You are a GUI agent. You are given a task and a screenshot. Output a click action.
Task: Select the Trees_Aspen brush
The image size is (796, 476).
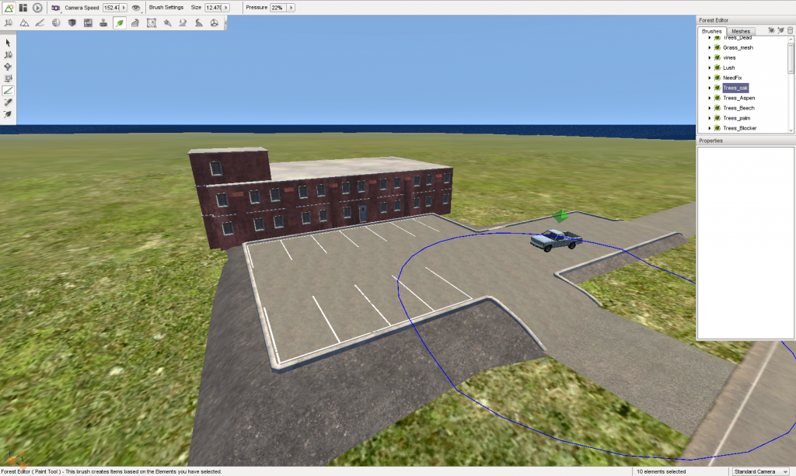tap(738, 98)
